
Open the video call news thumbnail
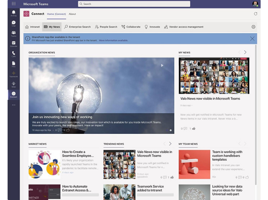[214, 75]
